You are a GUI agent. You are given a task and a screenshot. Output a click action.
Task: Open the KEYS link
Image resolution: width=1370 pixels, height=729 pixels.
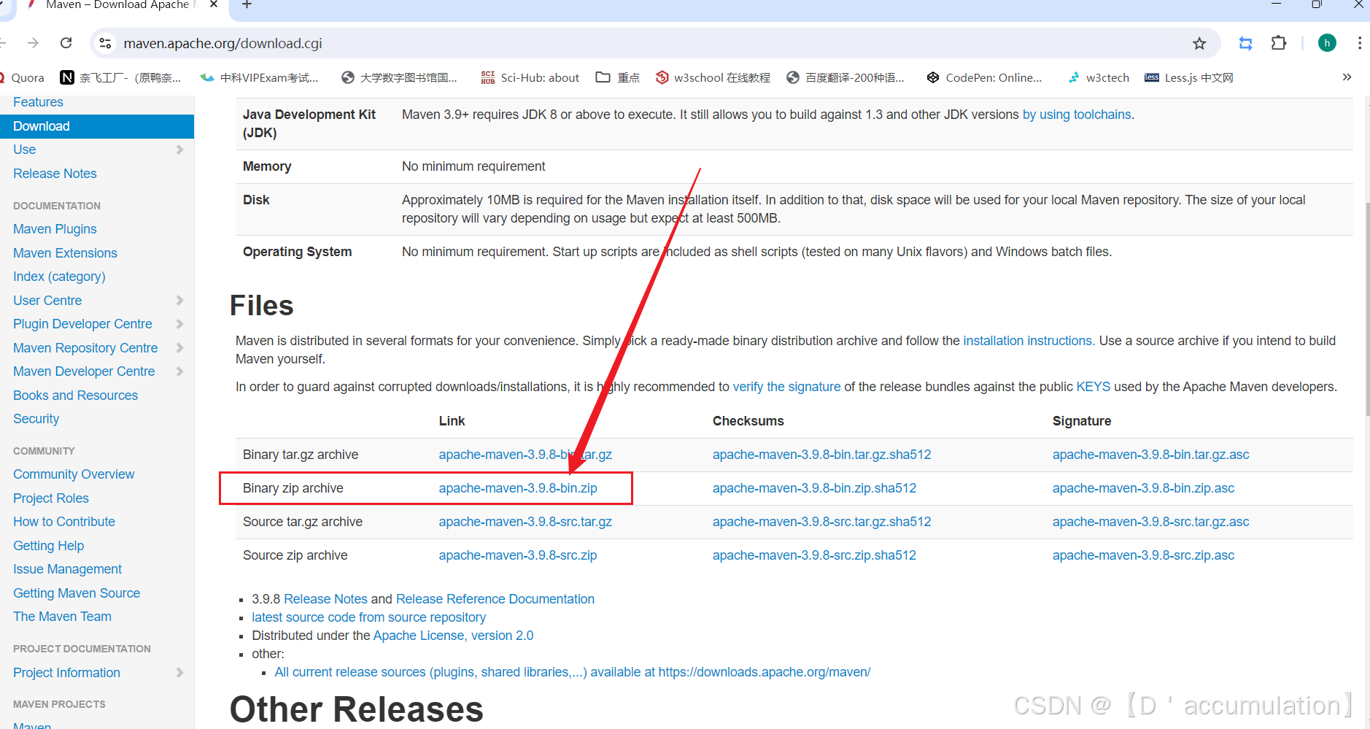(1093, 387)
